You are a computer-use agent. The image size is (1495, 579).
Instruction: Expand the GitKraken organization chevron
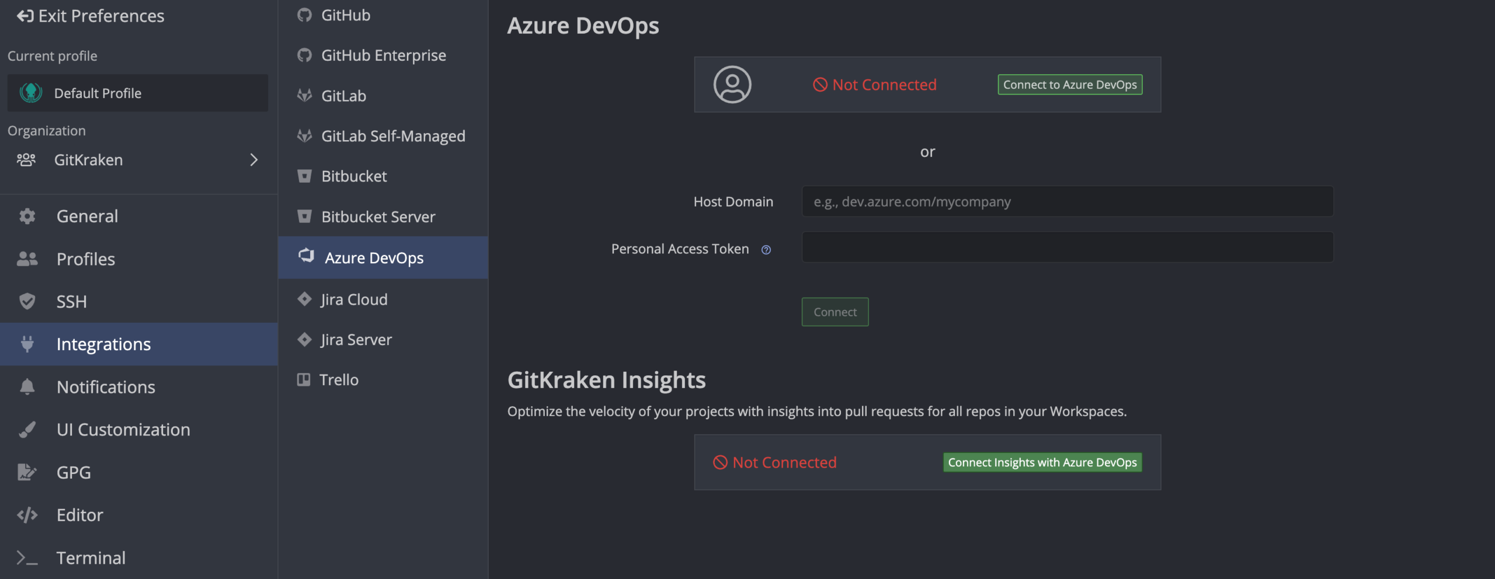click(253, 160)
